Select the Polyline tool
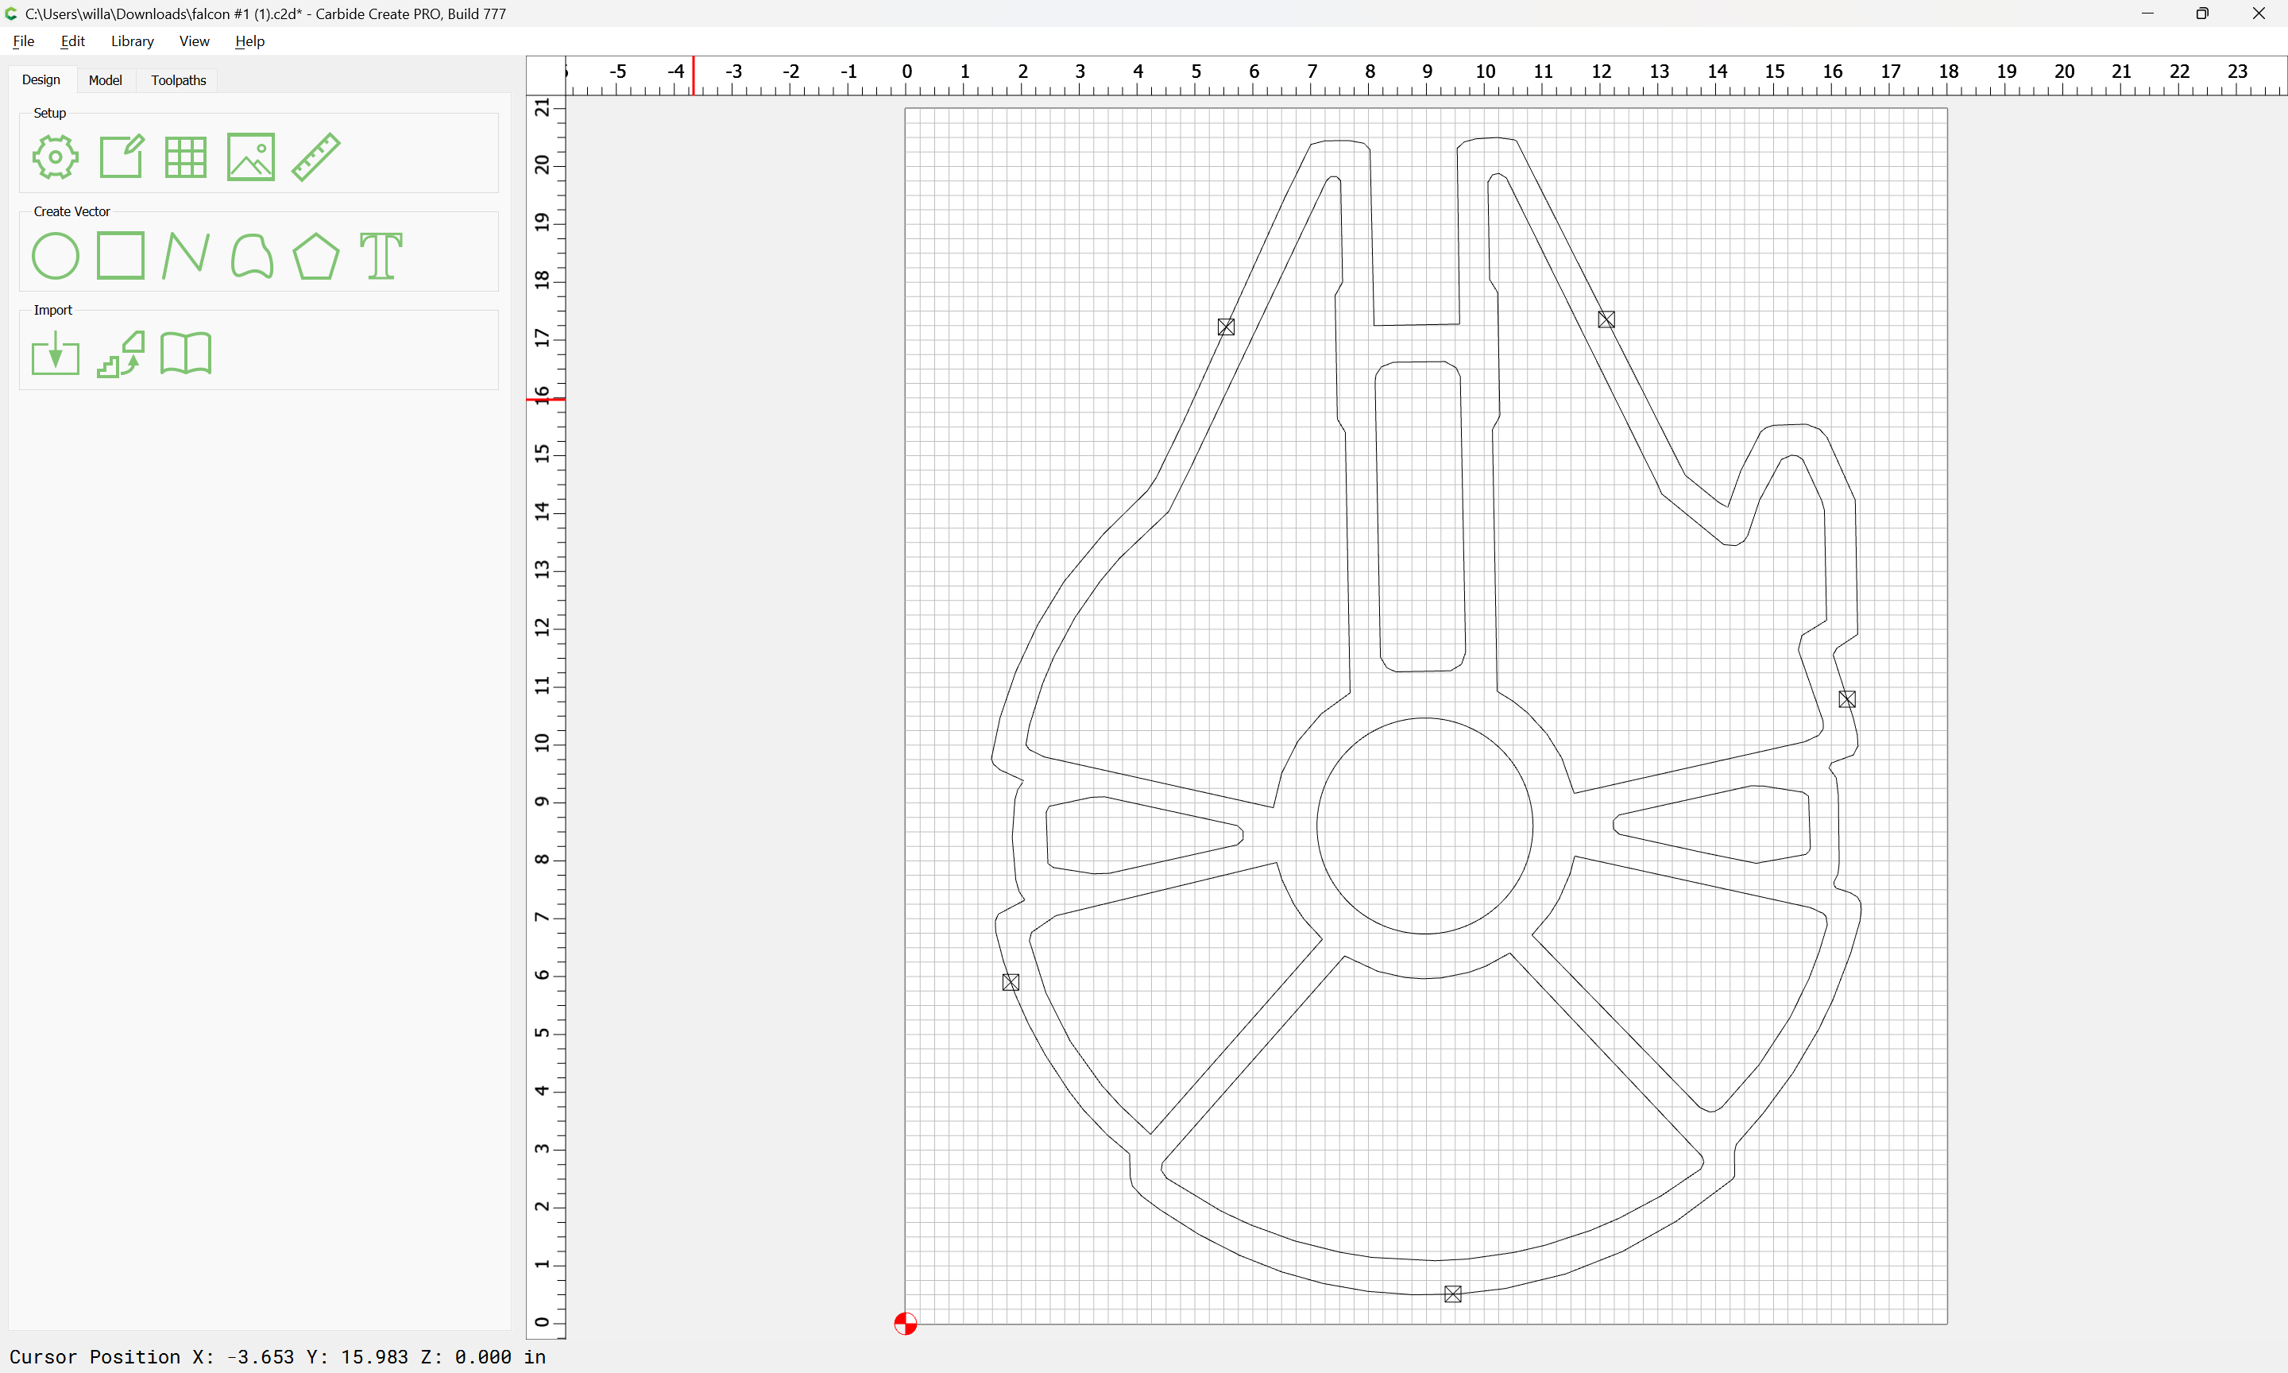This screenshot has height=1373, width=2288. (185, 255)
